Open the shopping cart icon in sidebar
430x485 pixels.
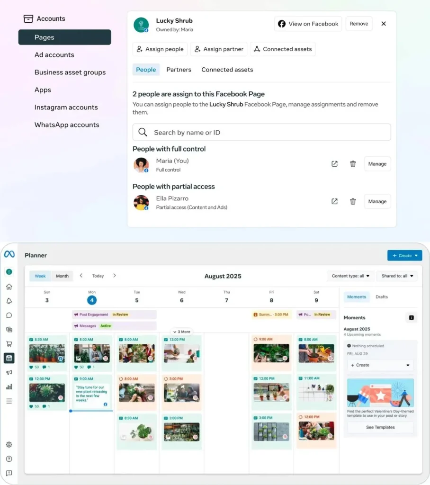(9, 344)
